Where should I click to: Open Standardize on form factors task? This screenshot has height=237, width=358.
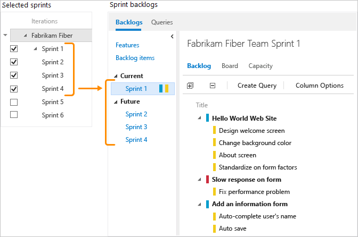[x=258, y=167]
